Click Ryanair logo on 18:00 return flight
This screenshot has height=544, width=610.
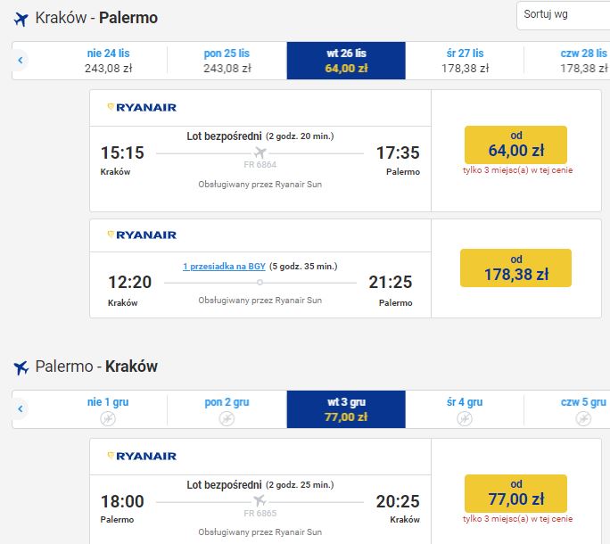(x=142, y=456)
